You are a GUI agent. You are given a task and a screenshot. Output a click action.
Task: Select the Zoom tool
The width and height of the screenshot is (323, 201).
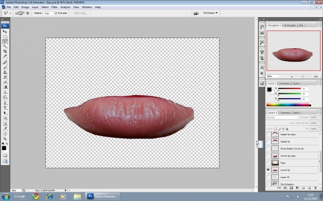pyautogui.click(x=5, y=139)
